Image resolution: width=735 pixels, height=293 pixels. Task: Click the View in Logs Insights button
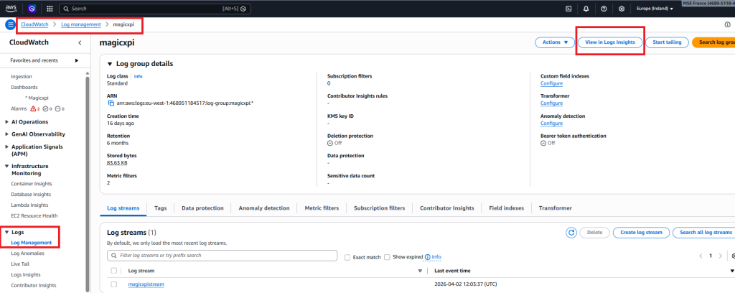(x=610, y=42)
